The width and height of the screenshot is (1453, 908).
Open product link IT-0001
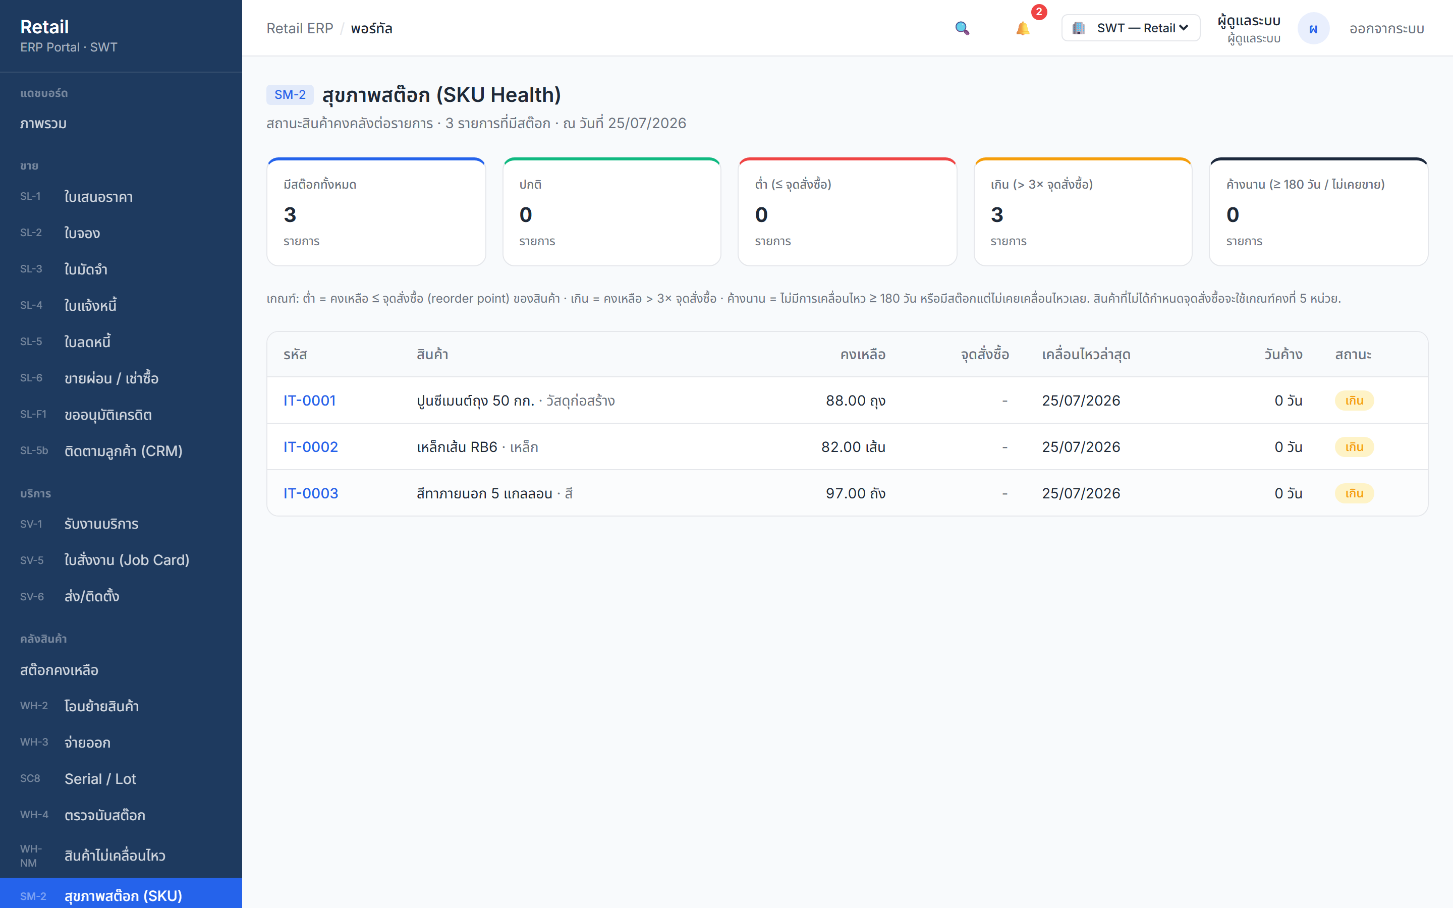pyautogui.click(x=309, y=401)
